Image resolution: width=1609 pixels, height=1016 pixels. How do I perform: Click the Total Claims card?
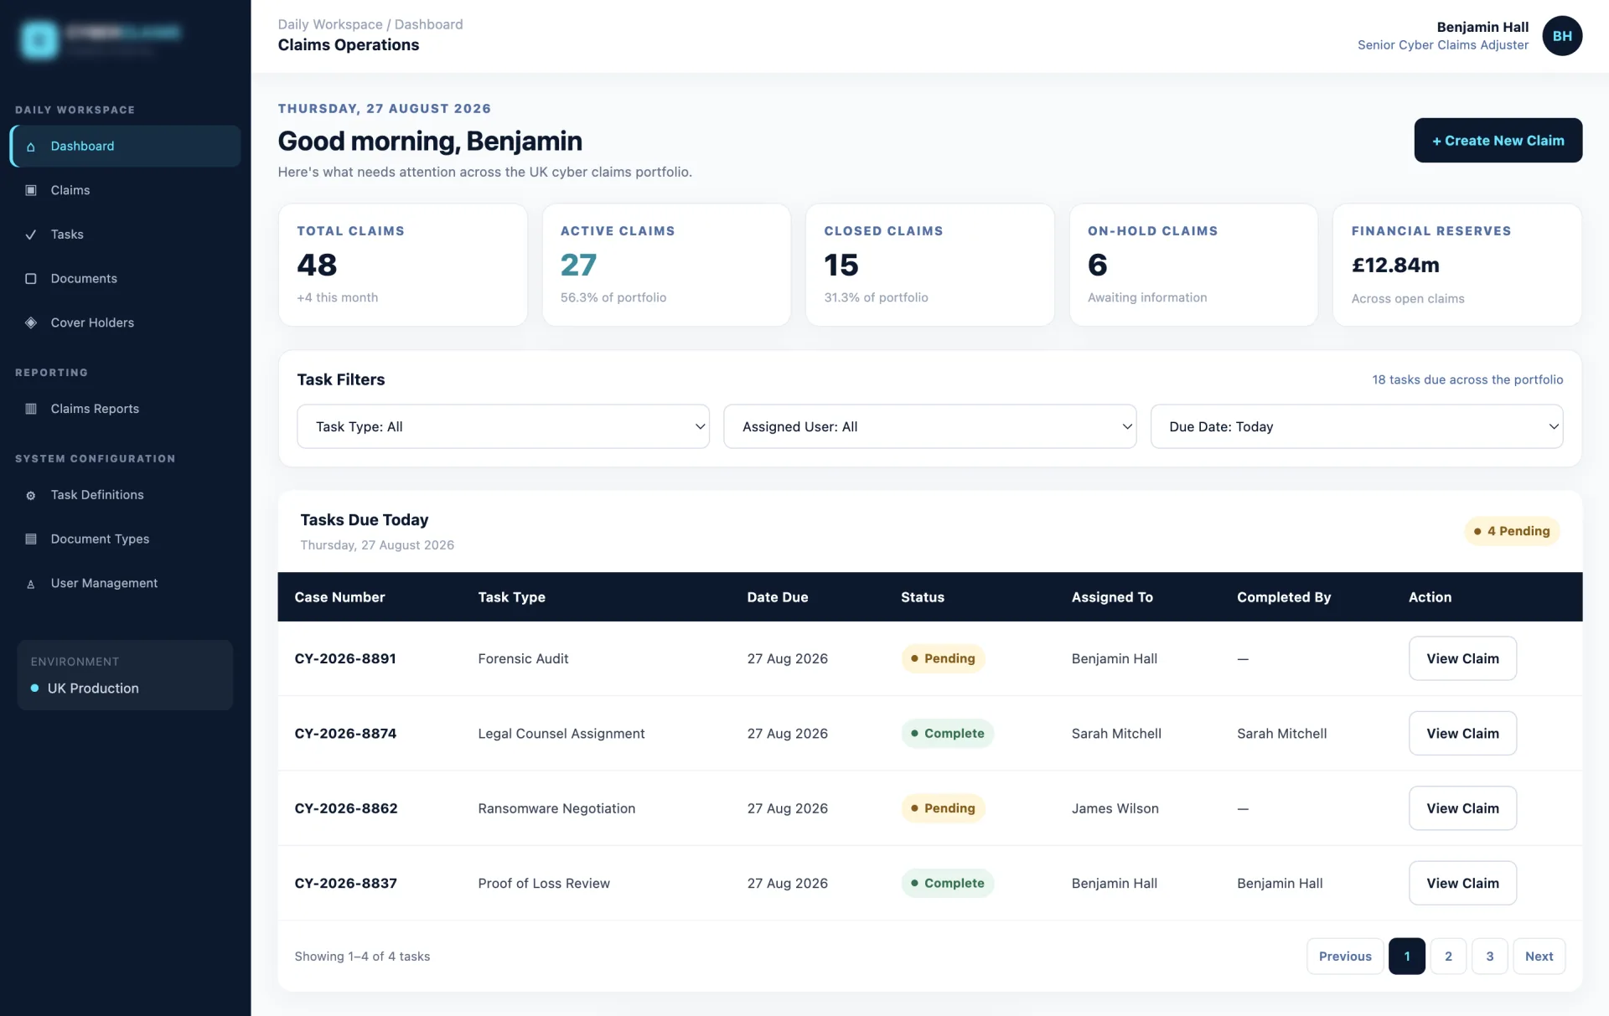pyautogui.click(x=403, y=265)
